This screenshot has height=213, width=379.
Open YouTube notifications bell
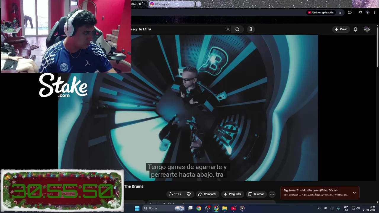[x=356, y=29]
